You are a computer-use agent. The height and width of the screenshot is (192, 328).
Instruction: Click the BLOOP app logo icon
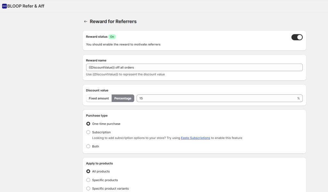(x=4, y=6)
